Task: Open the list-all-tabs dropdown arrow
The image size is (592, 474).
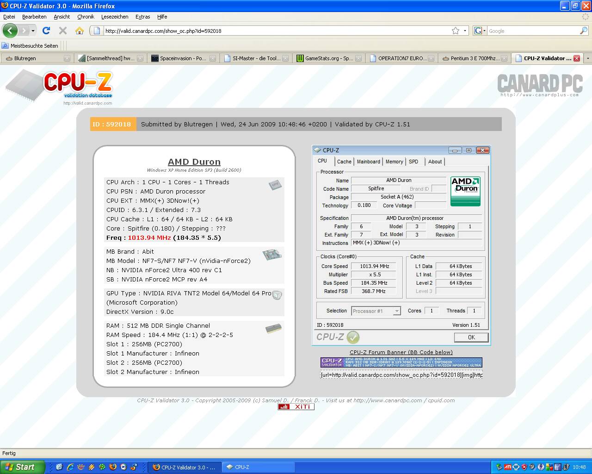Action: click(588, 58)
